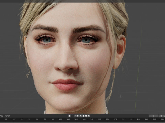Jump to the first frame of the timeline
165x123 pixels.
coord(75,116)
